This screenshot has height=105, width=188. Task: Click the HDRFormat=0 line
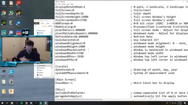[x=64, y=23]
